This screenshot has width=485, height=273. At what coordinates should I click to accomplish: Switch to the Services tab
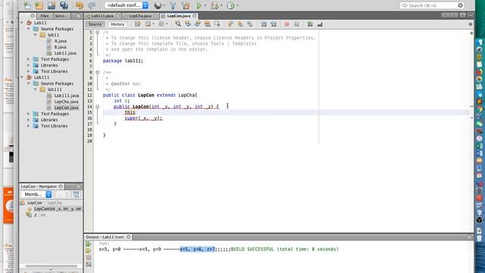61,16
